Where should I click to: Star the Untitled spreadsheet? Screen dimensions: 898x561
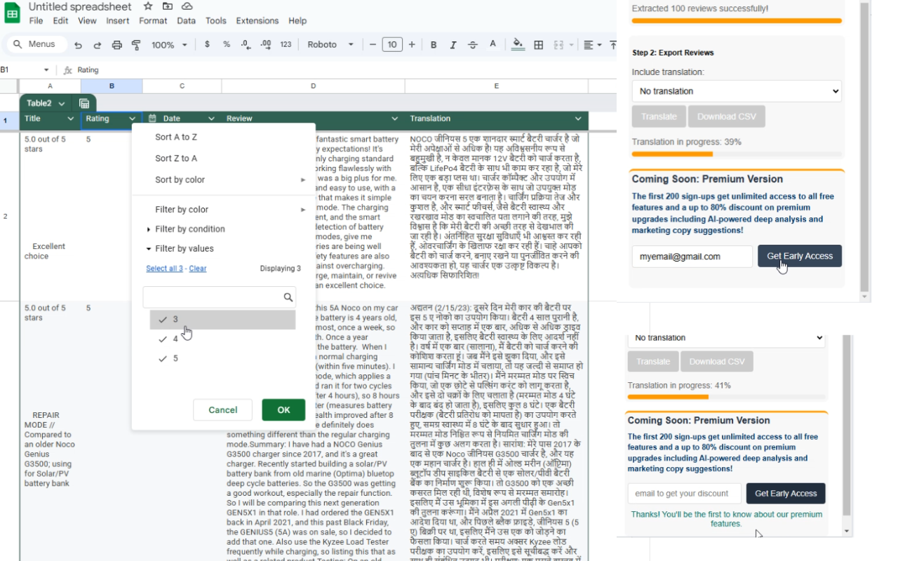point(148,6)
